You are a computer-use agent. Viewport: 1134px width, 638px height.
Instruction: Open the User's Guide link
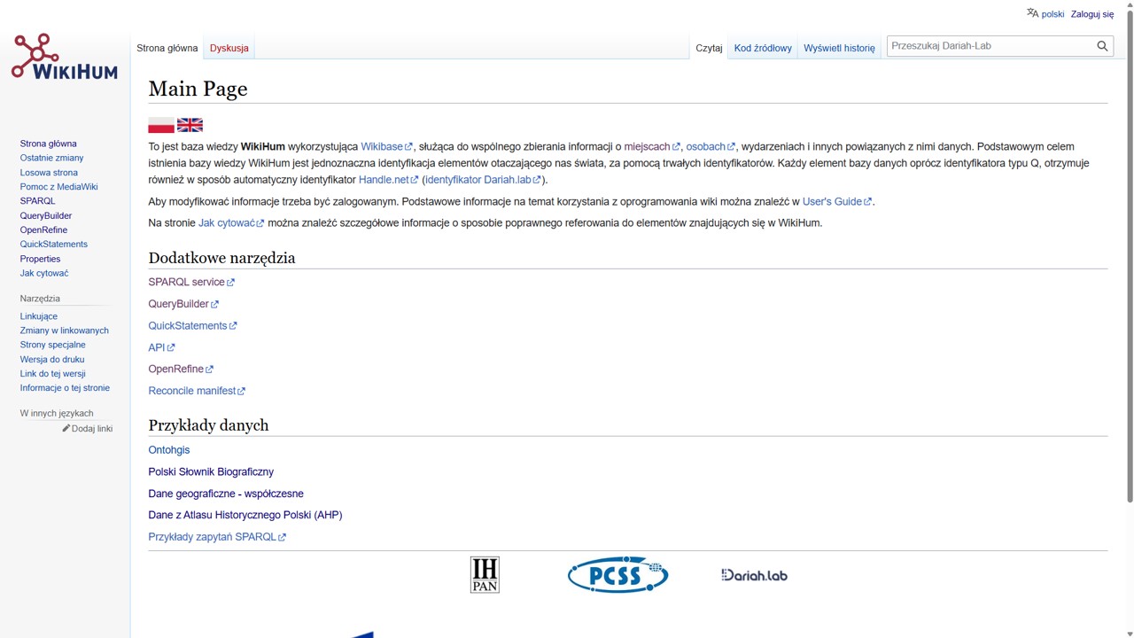(x=831, y=201)
